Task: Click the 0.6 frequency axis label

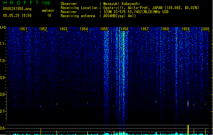Action: 3,128
